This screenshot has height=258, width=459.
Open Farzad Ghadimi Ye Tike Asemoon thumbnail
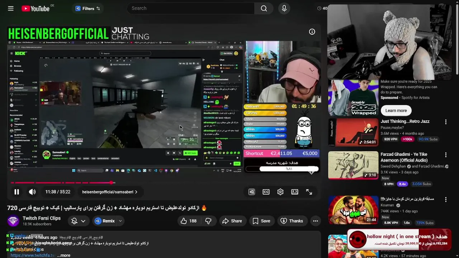tap(353, 165)
